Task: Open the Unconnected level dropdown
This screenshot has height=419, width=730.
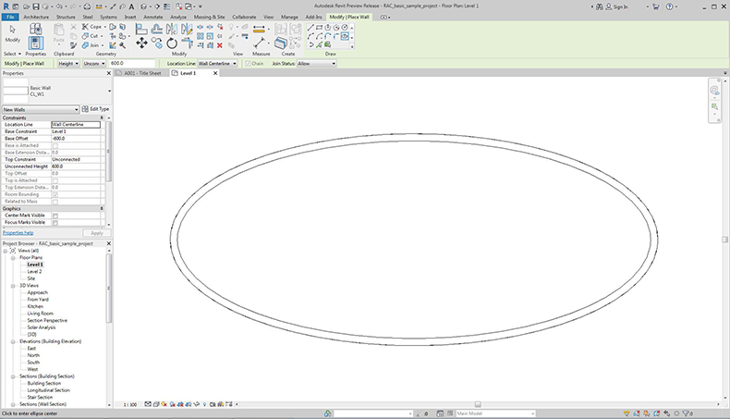Action: (94, 64)
